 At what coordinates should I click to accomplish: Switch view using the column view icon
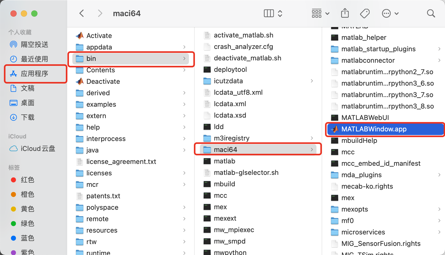coord(269,13)
